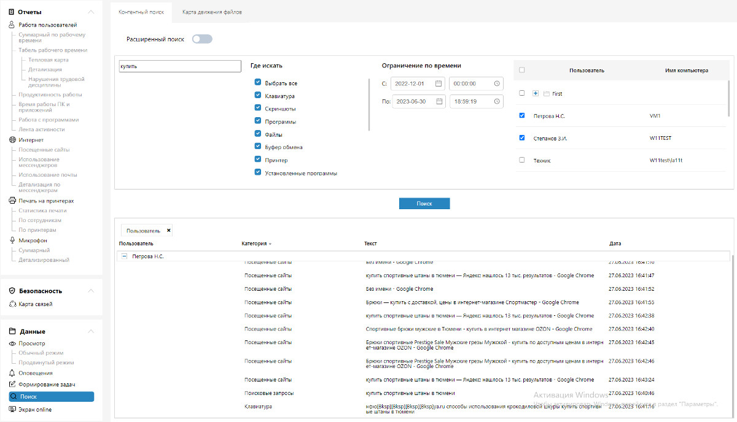Click the report icon beside Отчеты heading
This screenshot has height=422, width=737.
click(12, 12)
